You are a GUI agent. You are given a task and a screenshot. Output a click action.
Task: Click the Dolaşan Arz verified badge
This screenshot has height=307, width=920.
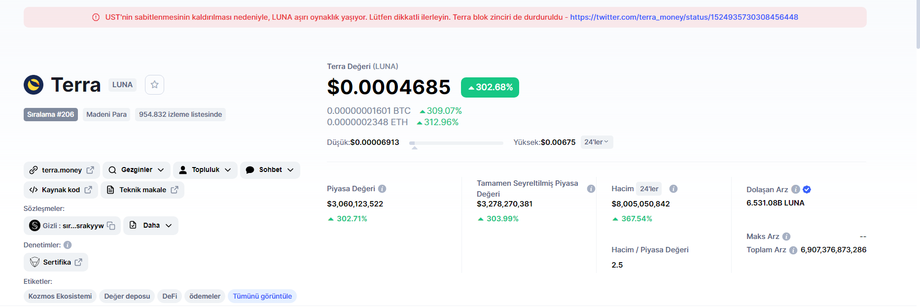click(x=807, y=189)
